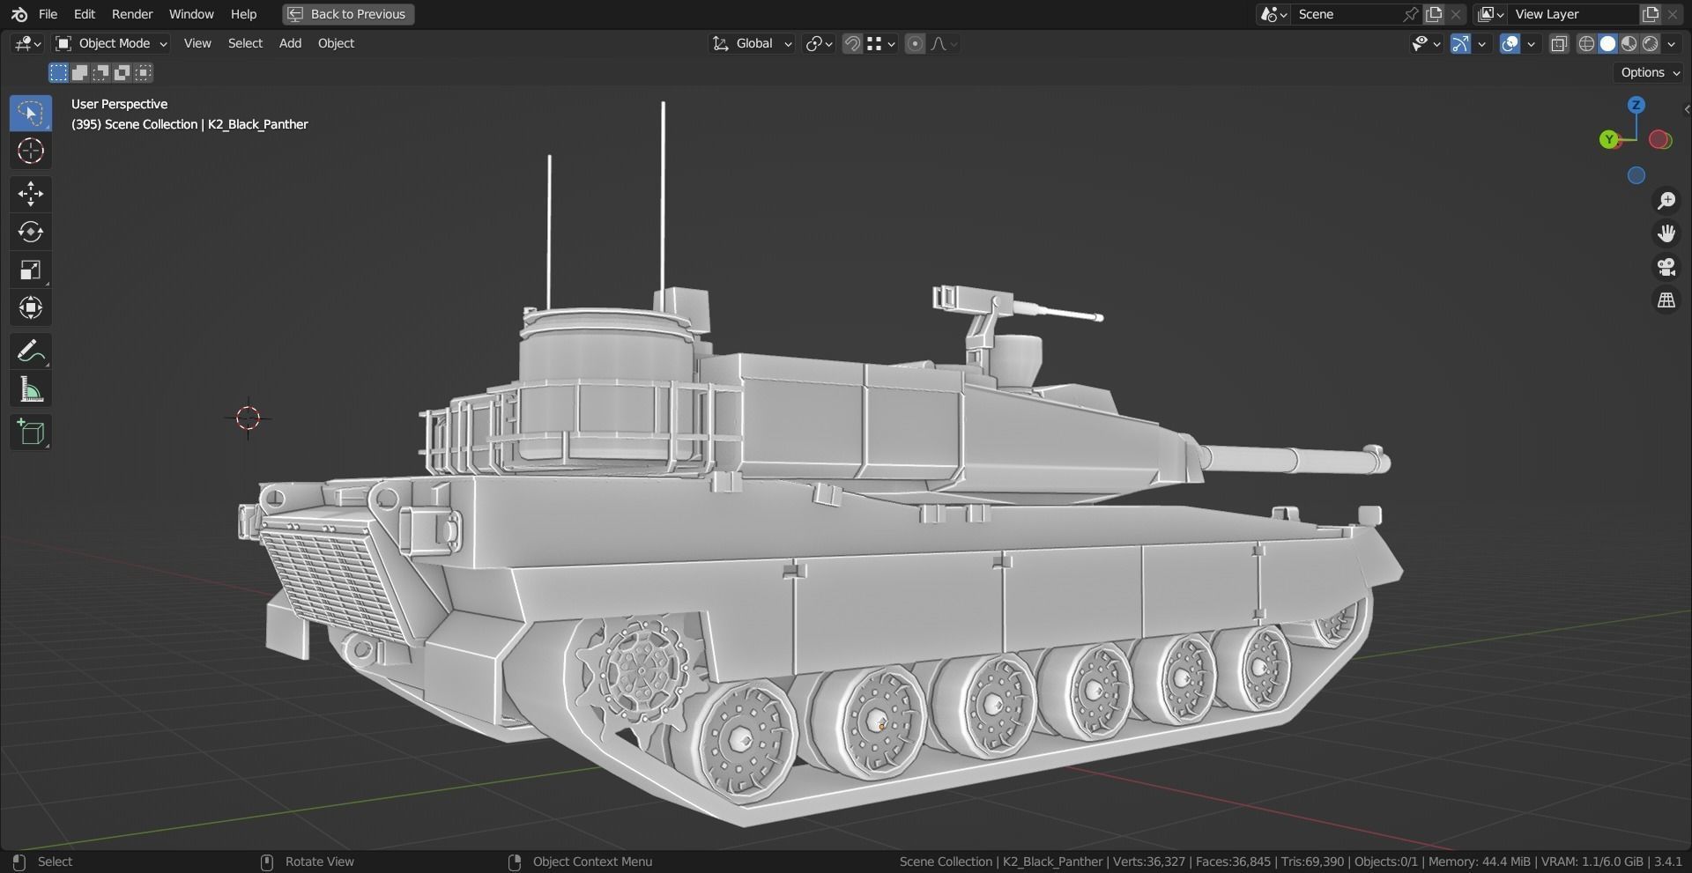Switch viewport to wireframe shading
Viewport: 1692px width, 873px height.
[1586, 43]
